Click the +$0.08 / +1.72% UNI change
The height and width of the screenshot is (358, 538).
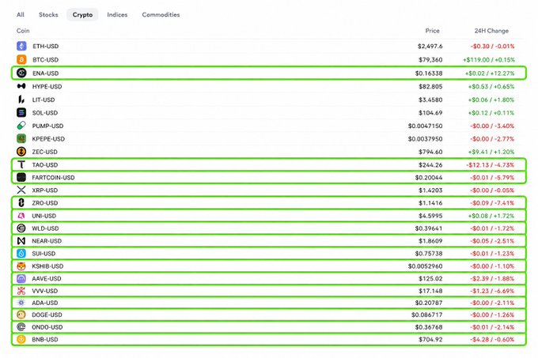pos(491,217)
